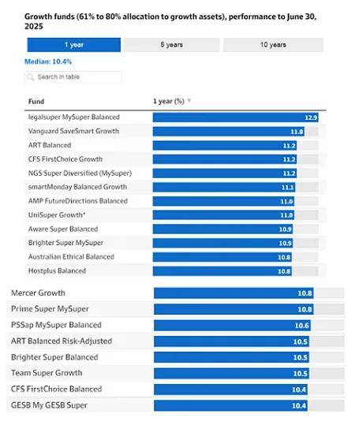Viewport: 355px width, 421px height.
Task: Click the smartMonday Balanced Growth bar
Action: click(x=224, y=187)
